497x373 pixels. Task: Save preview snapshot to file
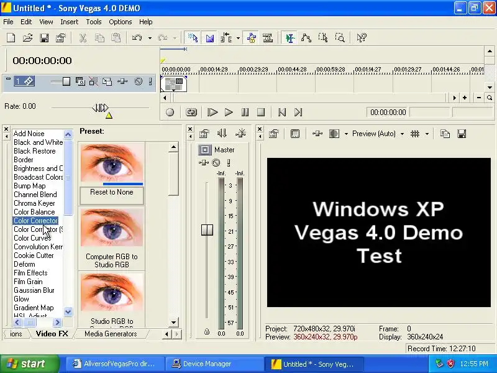pos(462,134)
